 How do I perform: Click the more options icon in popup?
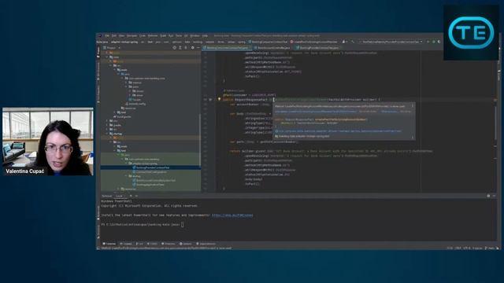413,106
